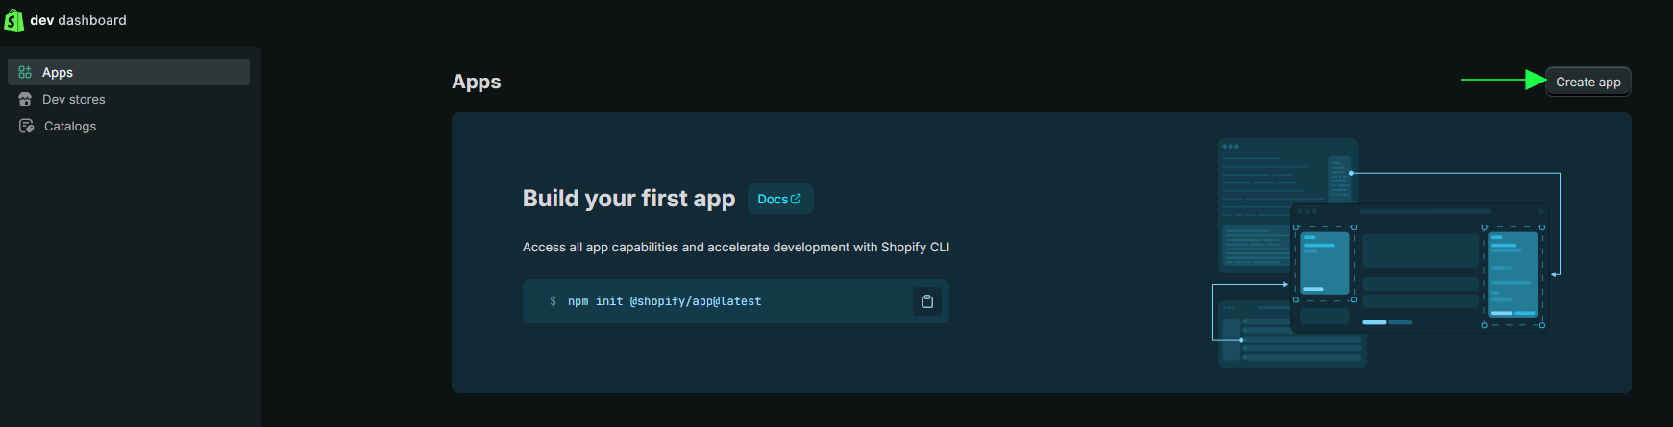1673x427 pixels.
Task: Click the Create app button
Action: coord(1588,82)
